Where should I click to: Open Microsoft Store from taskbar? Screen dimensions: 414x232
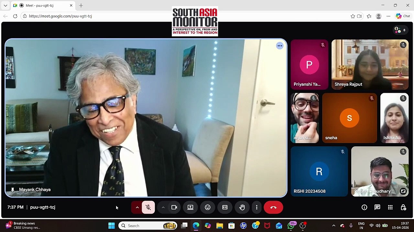tap(231, 226)
